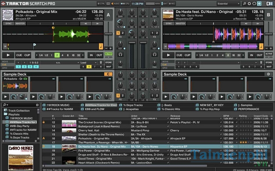This screenshot has height=171, width=275.
Task: Open Deck B cue name dropdown
Action: click(221, 62)
